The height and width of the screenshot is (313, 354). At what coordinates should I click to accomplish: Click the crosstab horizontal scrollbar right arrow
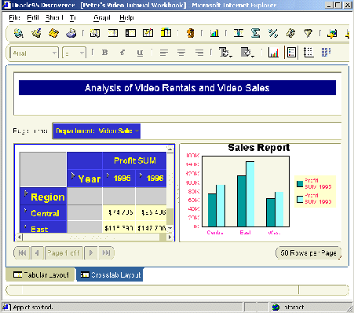(x=170, y=238)
